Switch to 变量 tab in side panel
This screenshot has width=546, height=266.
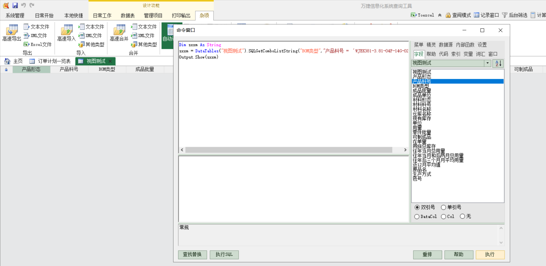point(468,54)
